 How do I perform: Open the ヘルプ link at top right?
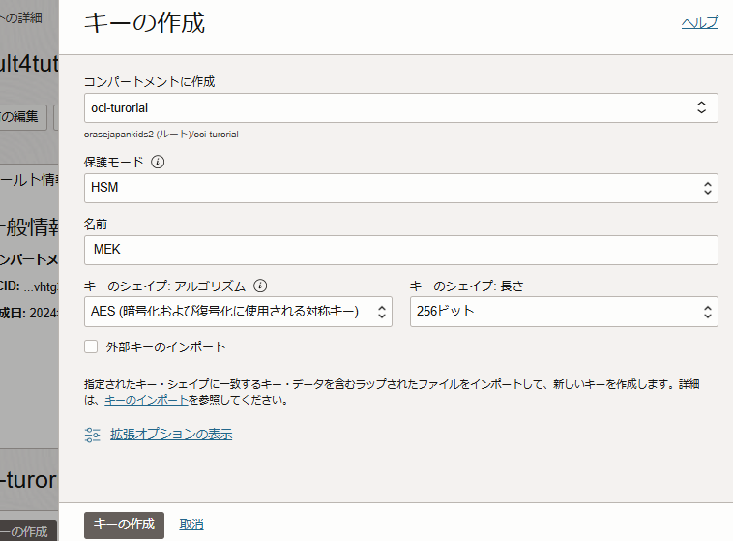(x=699, y=23)
